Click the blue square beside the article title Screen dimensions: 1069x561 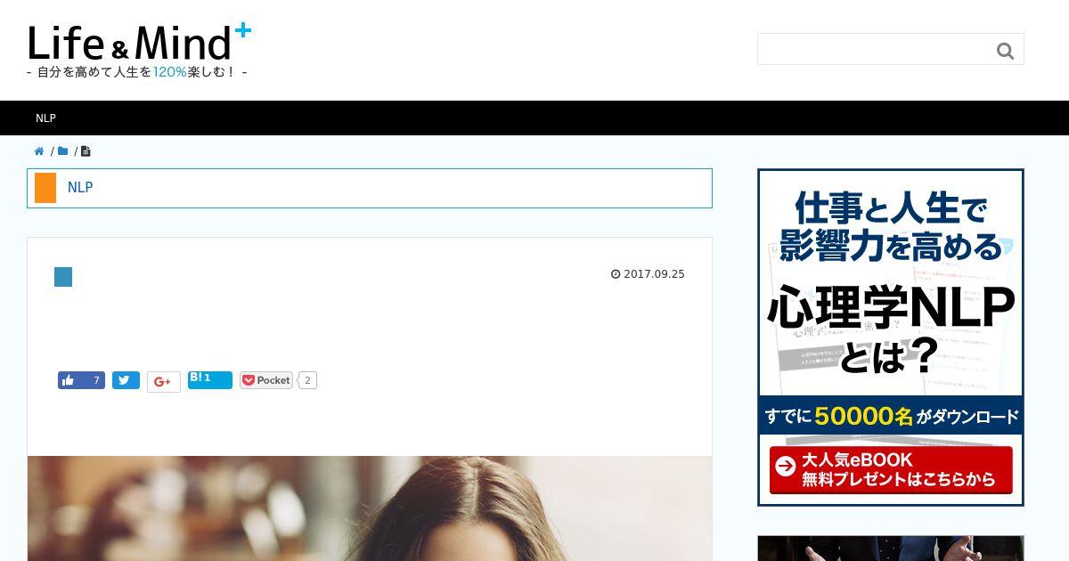tap(63, 277)
